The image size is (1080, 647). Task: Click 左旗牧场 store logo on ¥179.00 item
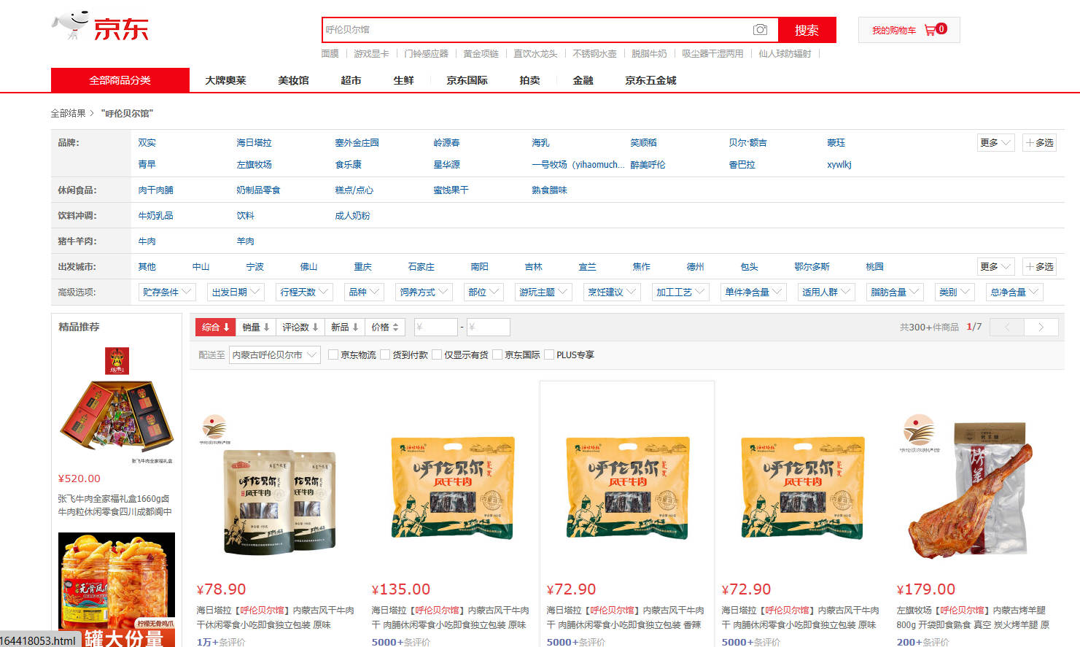coord(919,433)
